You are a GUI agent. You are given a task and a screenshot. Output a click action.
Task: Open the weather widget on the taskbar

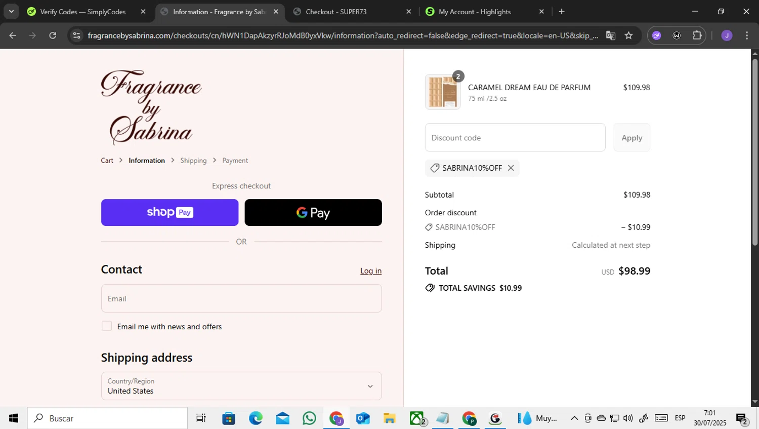(x=537, y=418)
